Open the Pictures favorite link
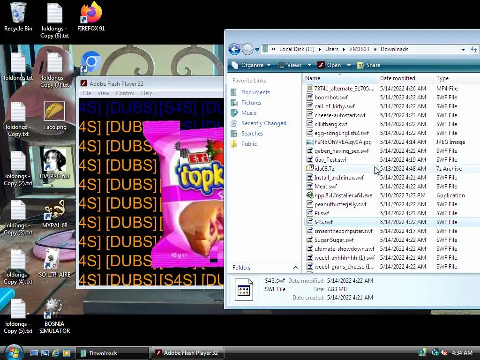Viewport: 480px width, 360px height. point(247,103)
